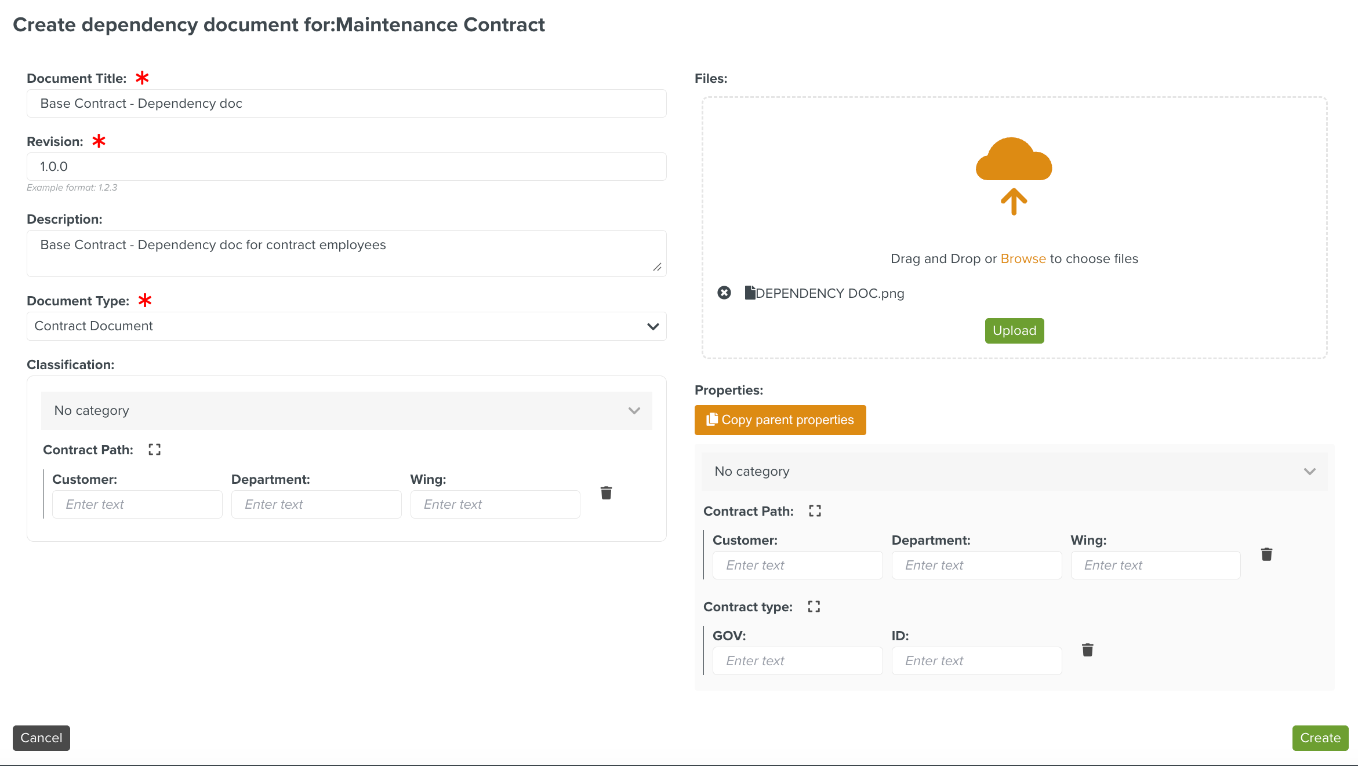Click Copy parent properties button
Screen dimensions: 1358x766
point(780,420)
